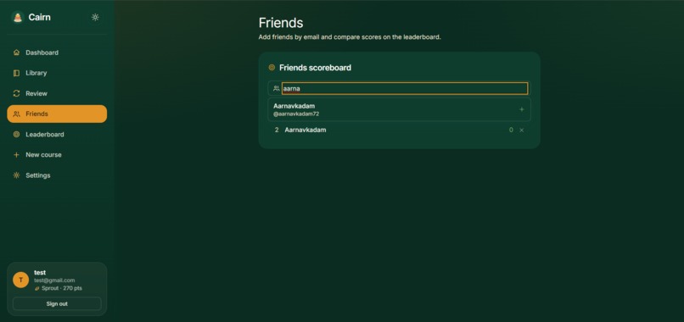Screen dimensions: 684x322
Task: Click rank 2 Aarnavkadam scoreboard row
Action: point(399,130)
